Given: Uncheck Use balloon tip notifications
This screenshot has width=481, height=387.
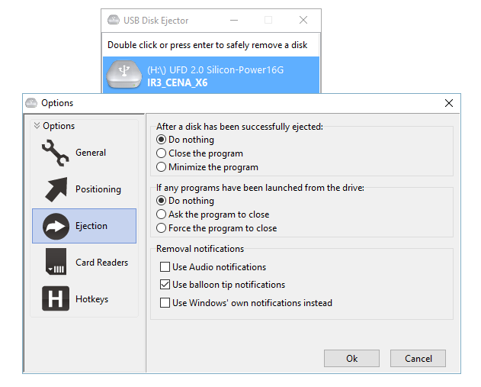Looking at the screenshot, I should tap(165, 285).
